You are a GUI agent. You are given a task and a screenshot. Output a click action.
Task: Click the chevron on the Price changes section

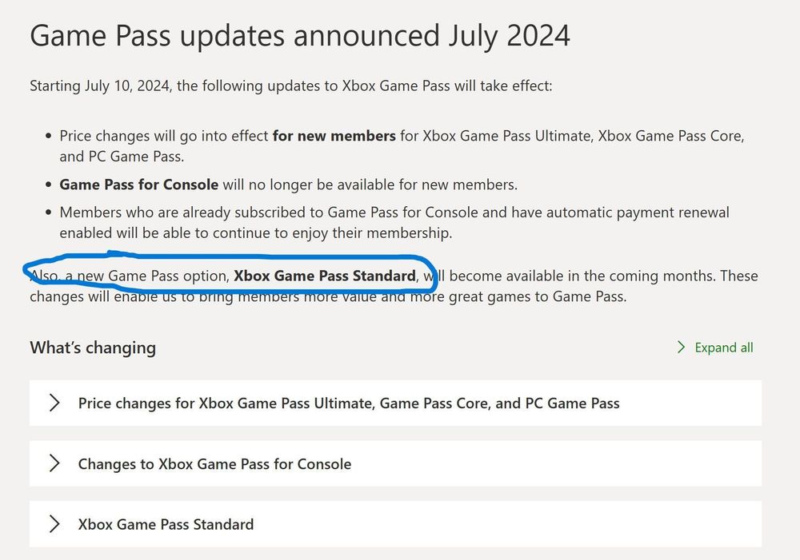coord(54,403)
